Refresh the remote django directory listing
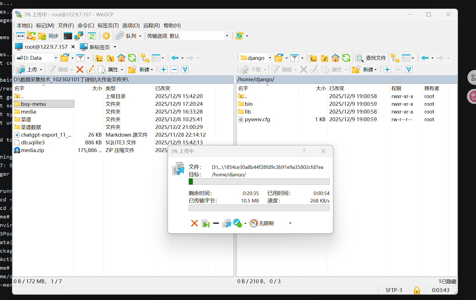 (x=346, y=58)
